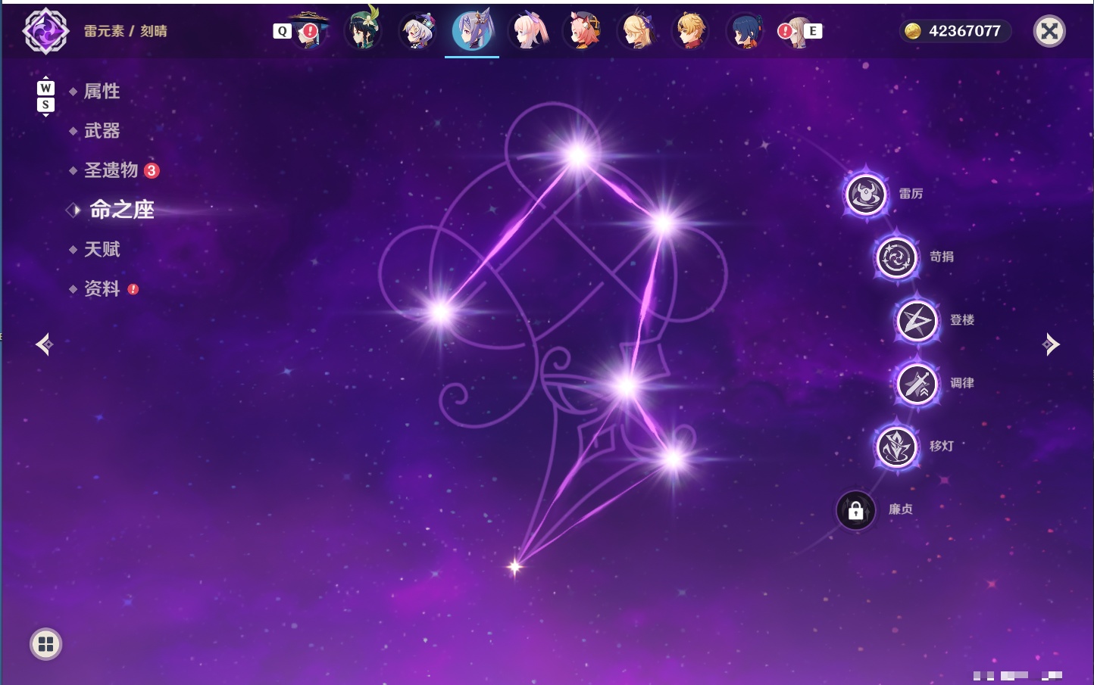Open the 天赋 talents tab
Screen dimensions: 1094x685
(102, 249)
